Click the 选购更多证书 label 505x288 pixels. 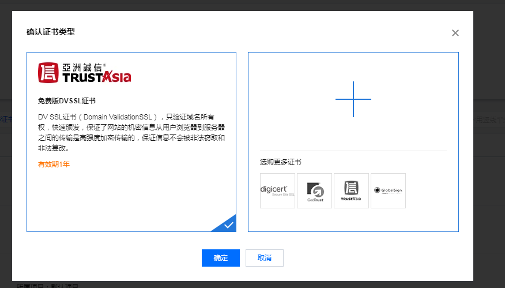click(280, 162)
